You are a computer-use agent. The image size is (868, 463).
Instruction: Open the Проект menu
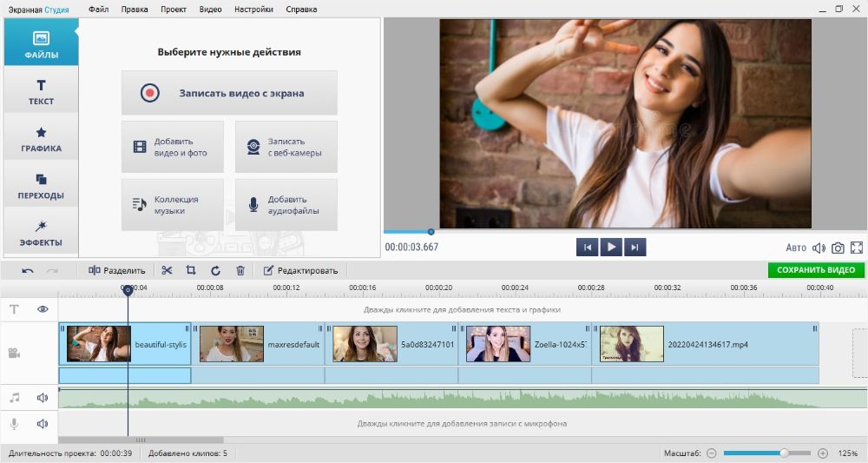(173, 10)
